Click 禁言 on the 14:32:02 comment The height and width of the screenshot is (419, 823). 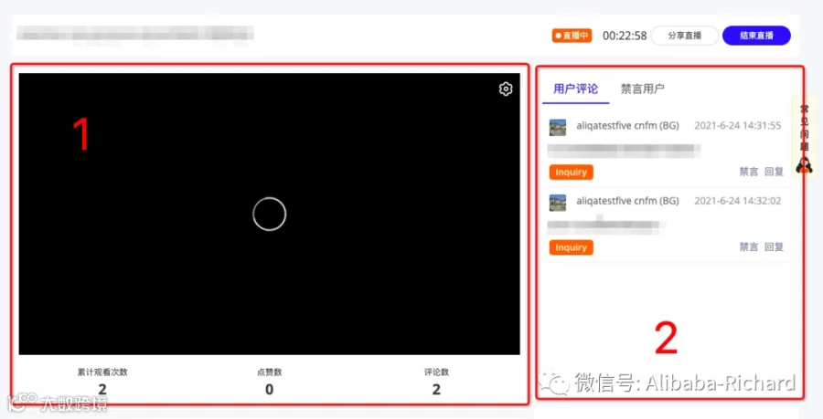[748, 247]
